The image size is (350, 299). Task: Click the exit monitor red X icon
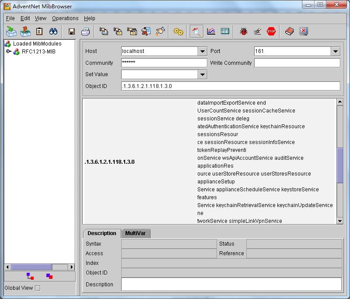(304, 31)
